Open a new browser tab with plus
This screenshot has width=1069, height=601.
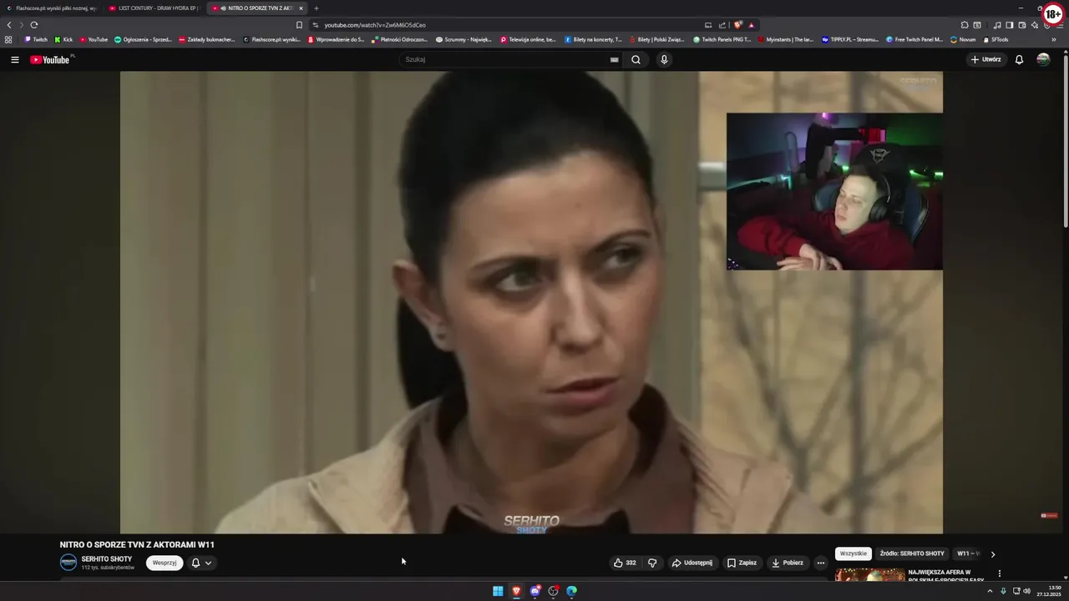coord(317,8)
